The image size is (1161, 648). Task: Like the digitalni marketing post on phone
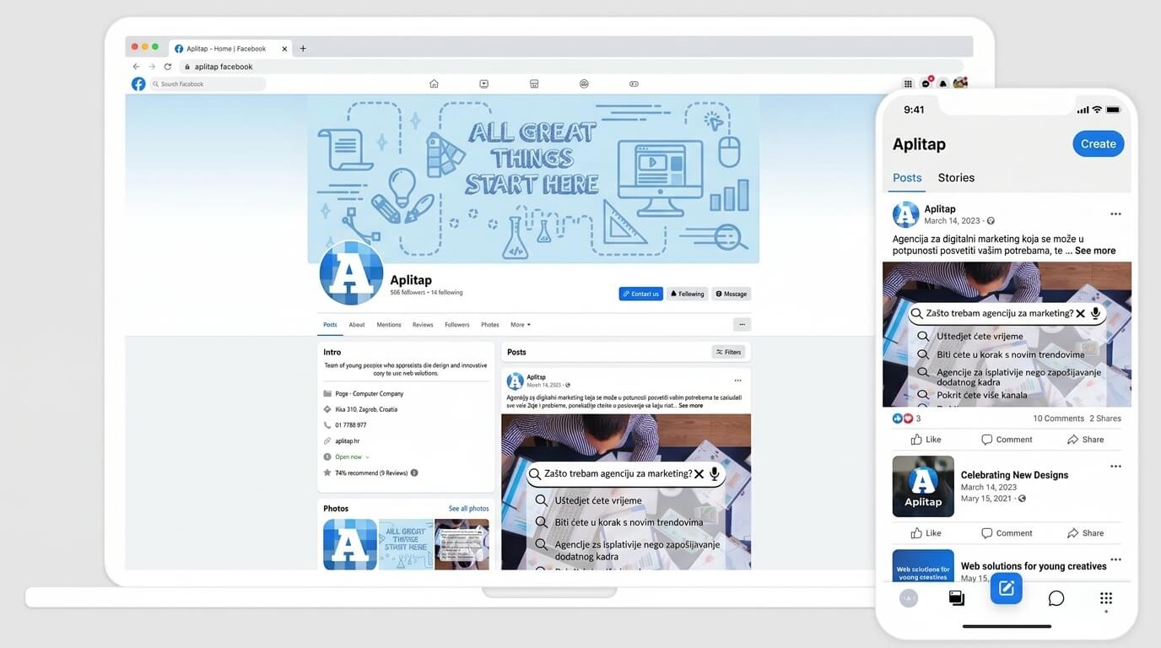tap(926, 440)
